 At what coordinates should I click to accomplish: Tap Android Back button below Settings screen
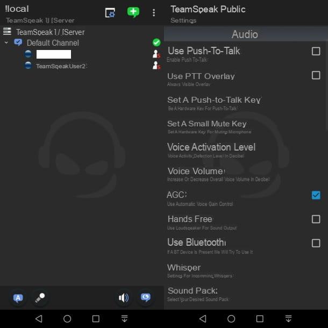pyautogui.click(x=203, y=318)
